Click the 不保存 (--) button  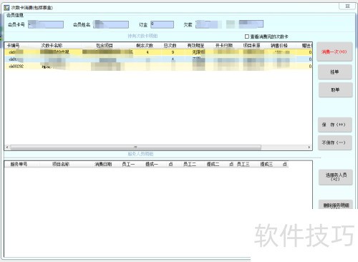[x=335, y=142]
